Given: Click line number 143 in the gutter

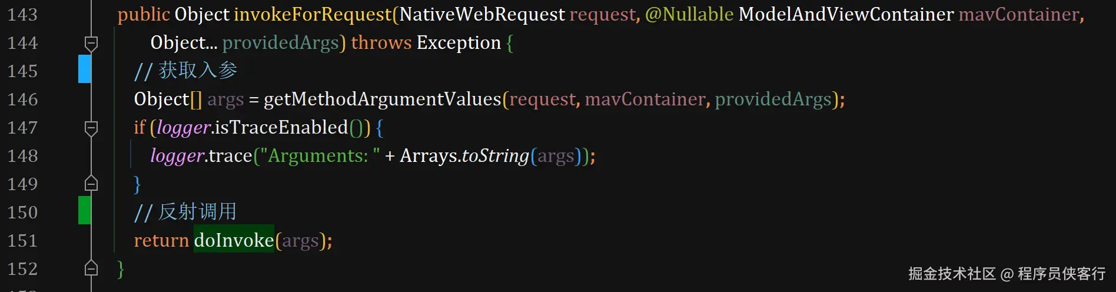Looking at the screenshot, I should pos(22,15).
